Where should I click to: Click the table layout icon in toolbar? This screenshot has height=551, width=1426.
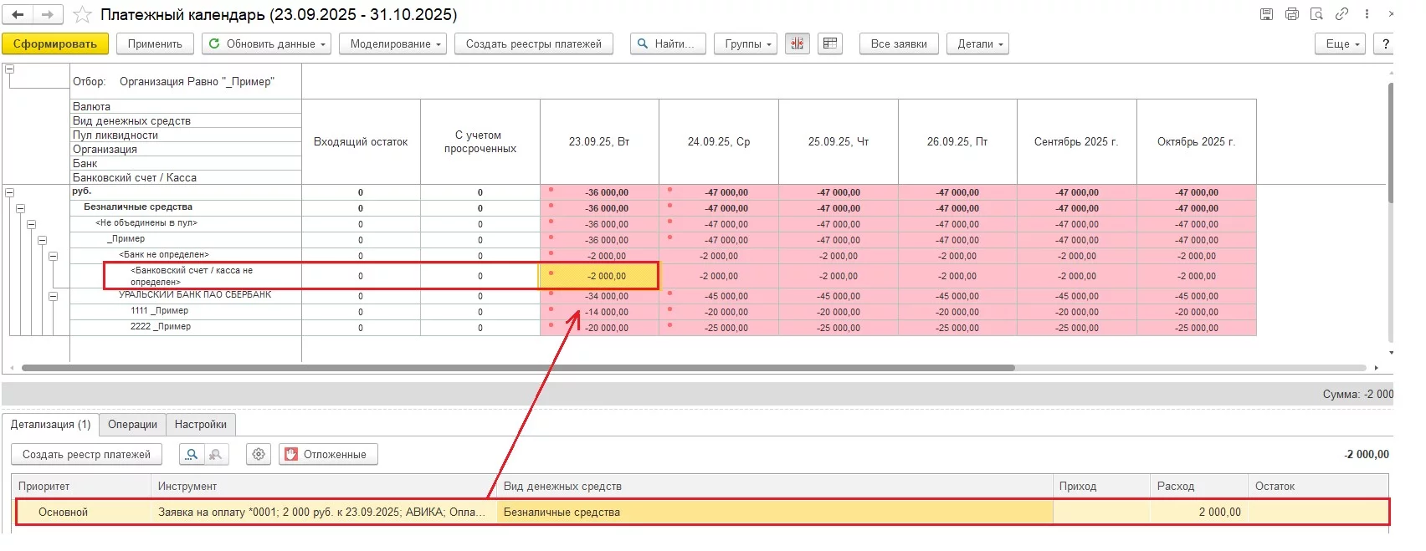pos(829,43)
